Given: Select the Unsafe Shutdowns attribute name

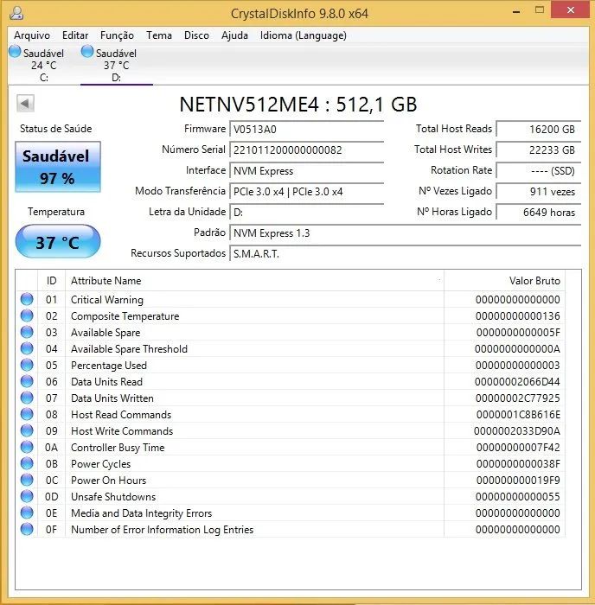Looking at the screenshot, I should pyautogui.click(x=113, y=497).
